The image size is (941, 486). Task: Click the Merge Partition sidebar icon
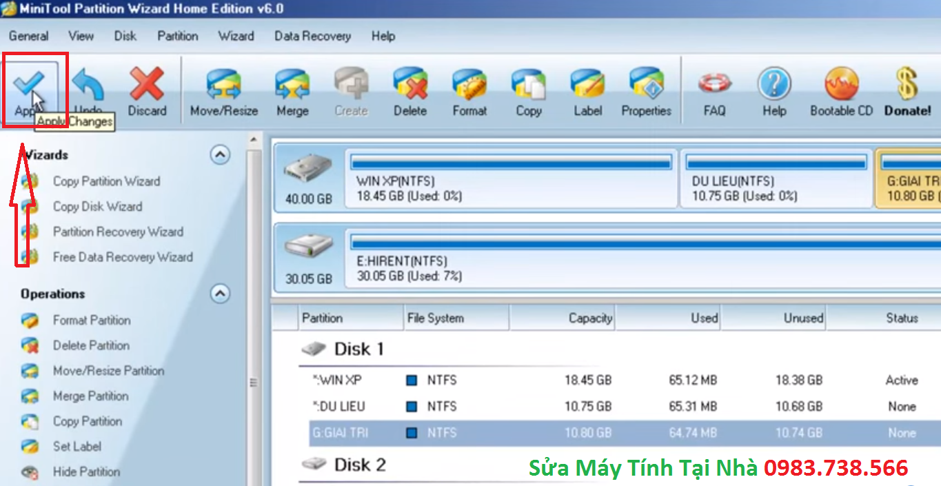tap(30, 396)
